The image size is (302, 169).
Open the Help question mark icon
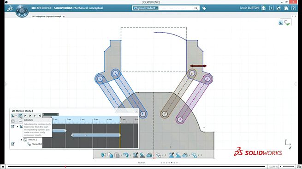[293, 8]
